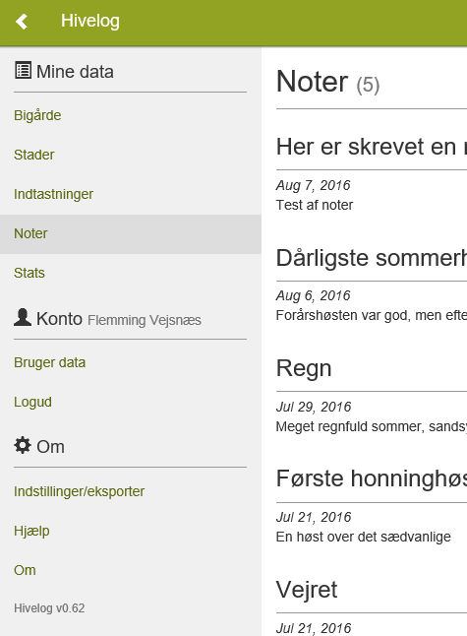Viewport: 467px width, 636px height.
Task: Open the Stats page
Action: click(x=29, y=273)
